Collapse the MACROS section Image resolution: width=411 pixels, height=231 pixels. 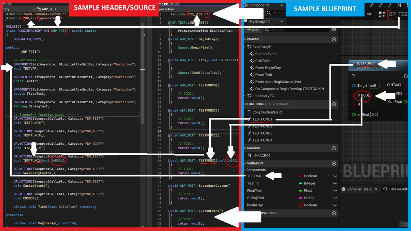click(x=245, y=148)
